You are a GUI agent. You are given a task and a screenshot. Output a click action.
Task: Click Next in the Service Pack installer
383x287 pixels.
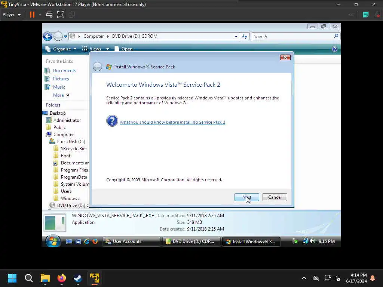(x=247, y=197)
